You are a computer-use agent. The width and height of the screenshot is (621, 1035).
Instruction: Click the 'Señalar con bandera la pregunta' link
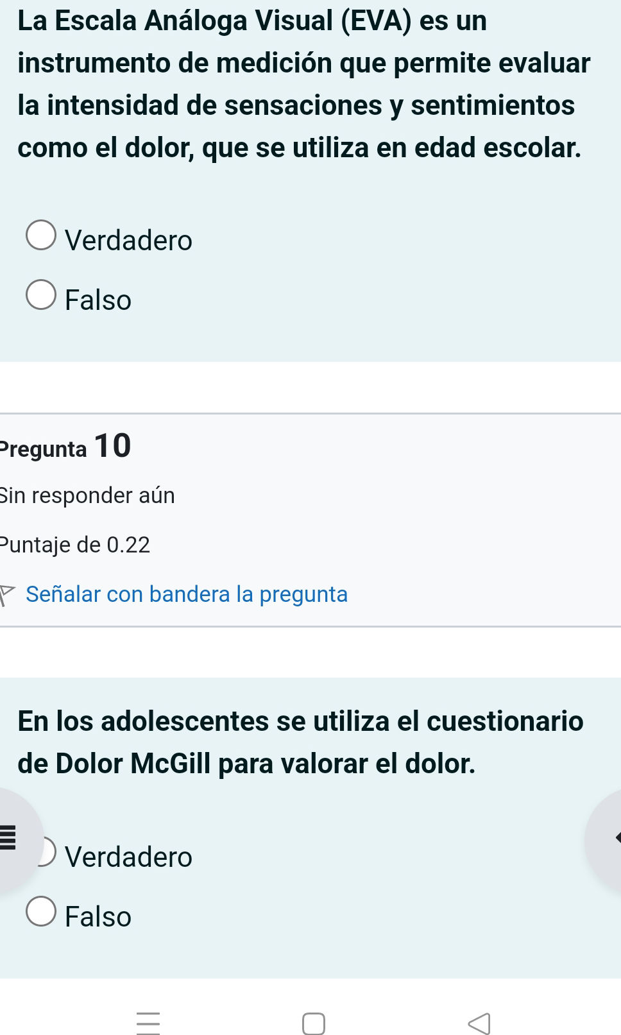(187, 594)
